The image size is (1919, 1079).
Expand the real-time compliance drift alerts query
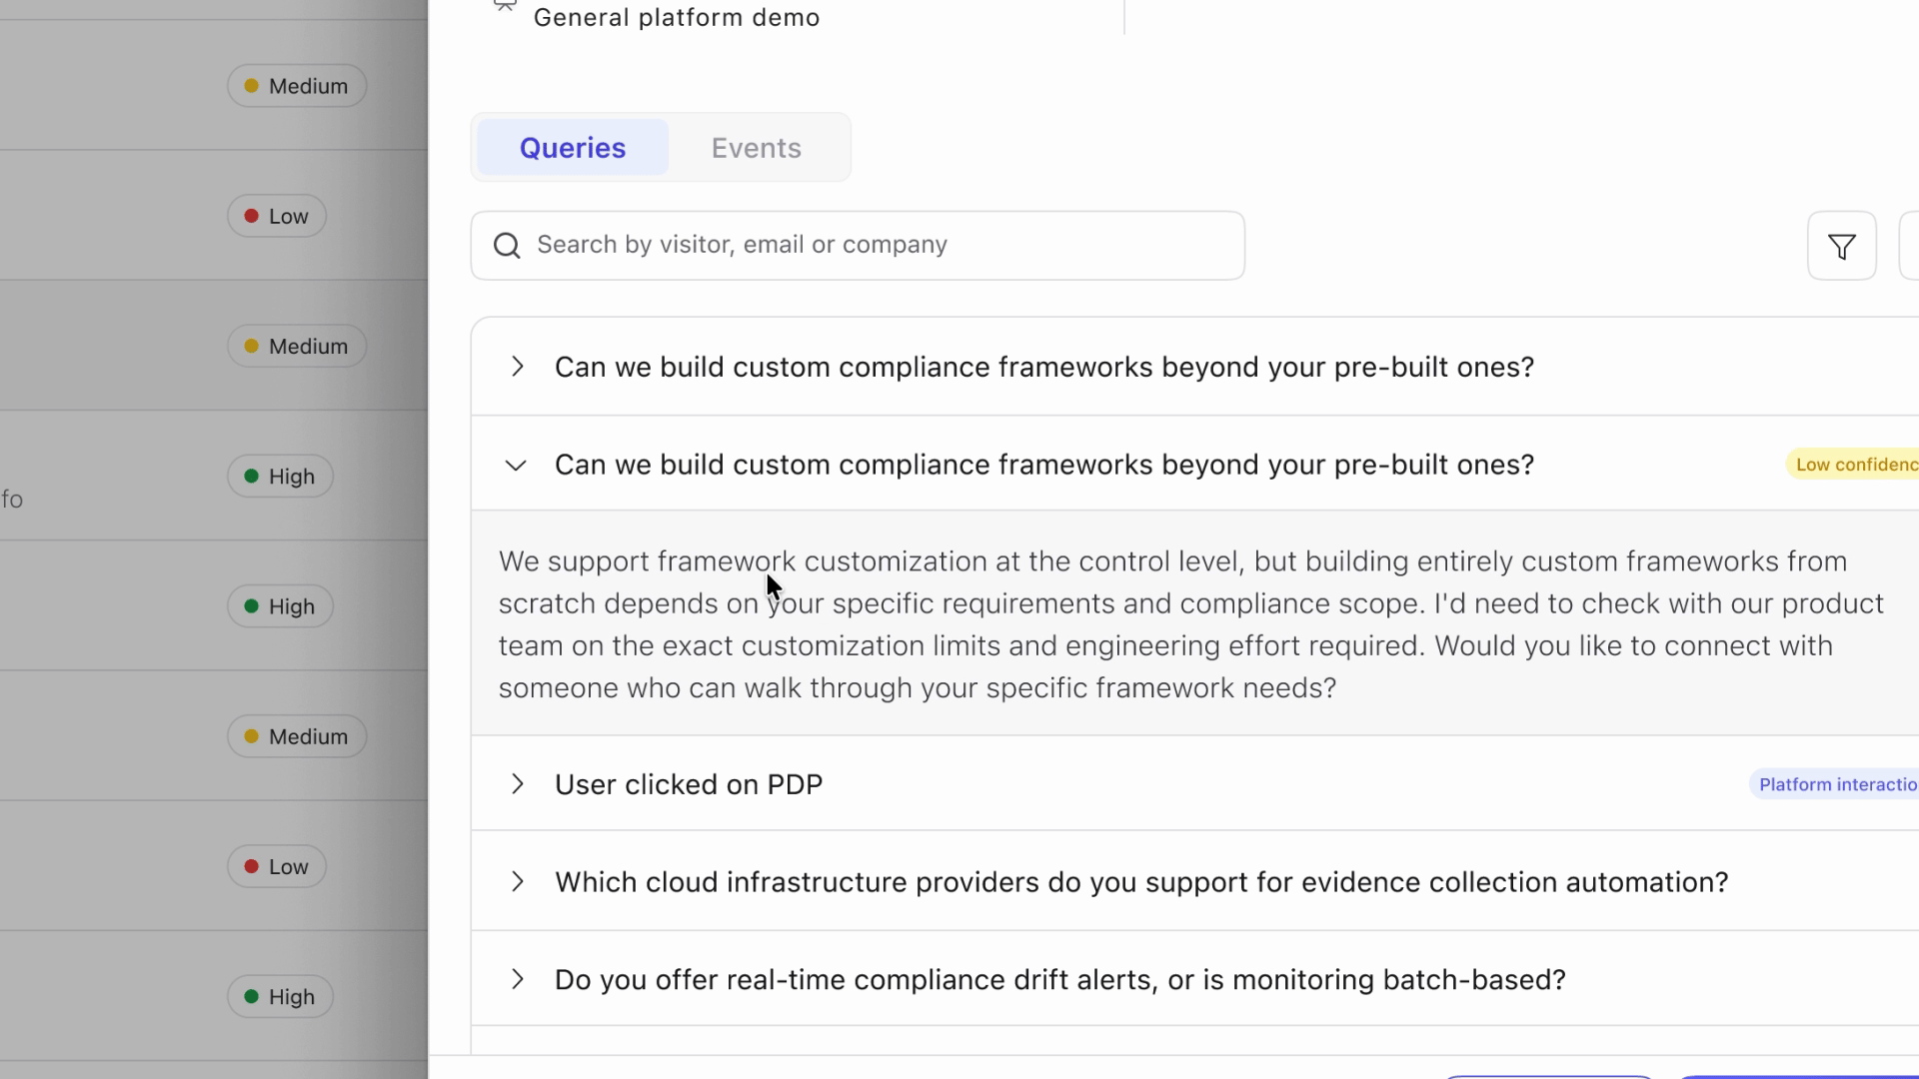(517, 979)
